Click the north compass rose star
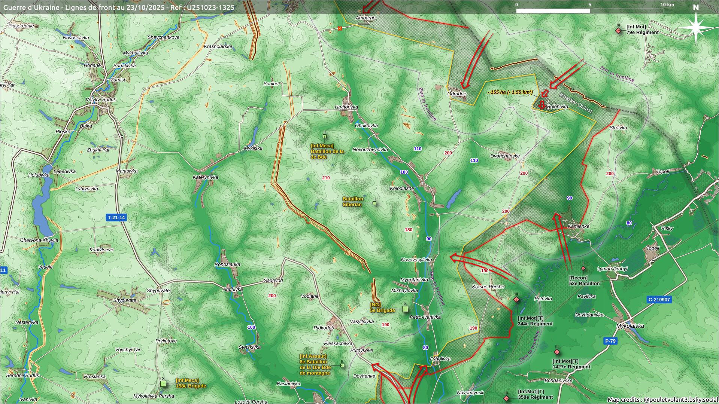Image resolution: width=719 pixels, height=404 pixels. [696, 28]
